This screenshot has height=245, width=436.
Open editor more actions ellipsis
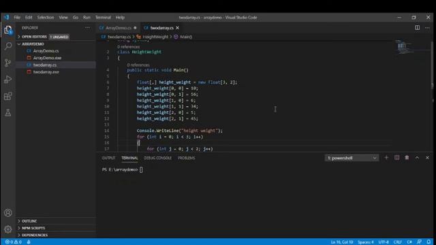pos(427,27)
